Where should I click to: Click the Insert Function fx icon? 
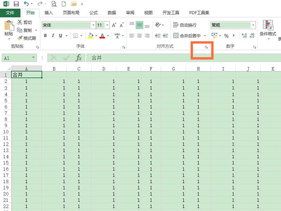pos(79,58)
